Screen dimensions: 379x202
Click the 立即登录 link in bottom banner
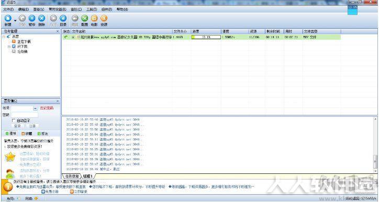[79, 192]
